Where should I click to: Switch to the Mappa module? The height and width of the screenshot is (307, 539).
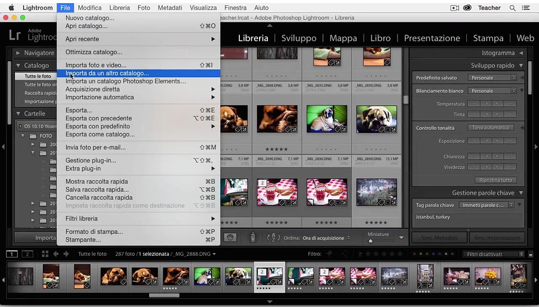pos(343,38)
